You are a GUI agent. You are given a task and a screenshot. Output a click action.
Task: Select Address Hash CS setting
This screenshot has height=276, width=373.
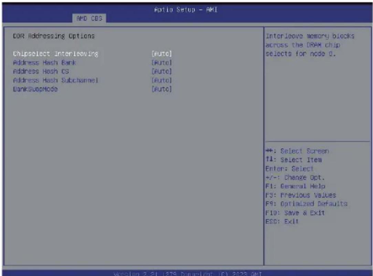41,71
